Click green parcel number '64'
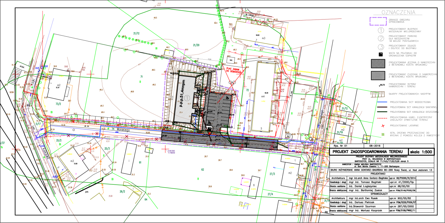The height and width of the screenshot is (223, 445). [145, 199]
